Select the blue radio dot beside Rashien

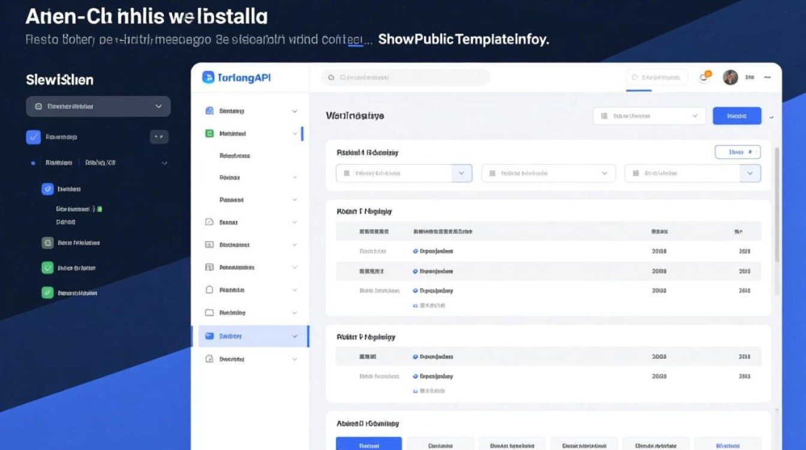(x=33, y=163)
